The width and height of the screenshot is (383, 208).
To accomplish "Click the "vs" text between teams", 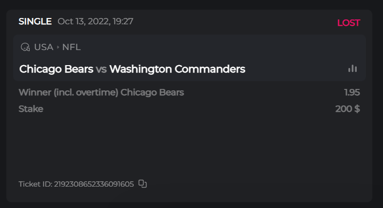I will tap(101, 69).
